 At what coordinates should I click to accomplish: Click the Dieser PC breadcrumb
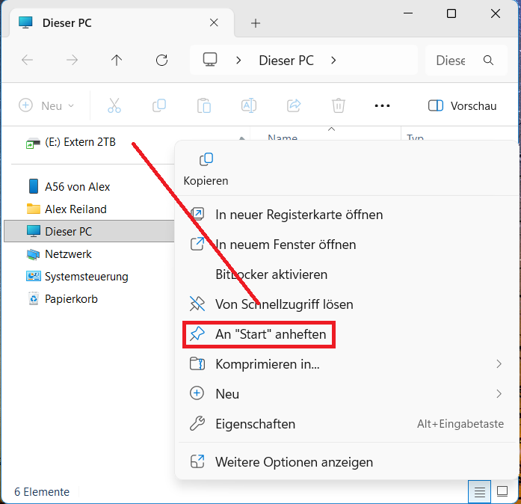(286, 60)
